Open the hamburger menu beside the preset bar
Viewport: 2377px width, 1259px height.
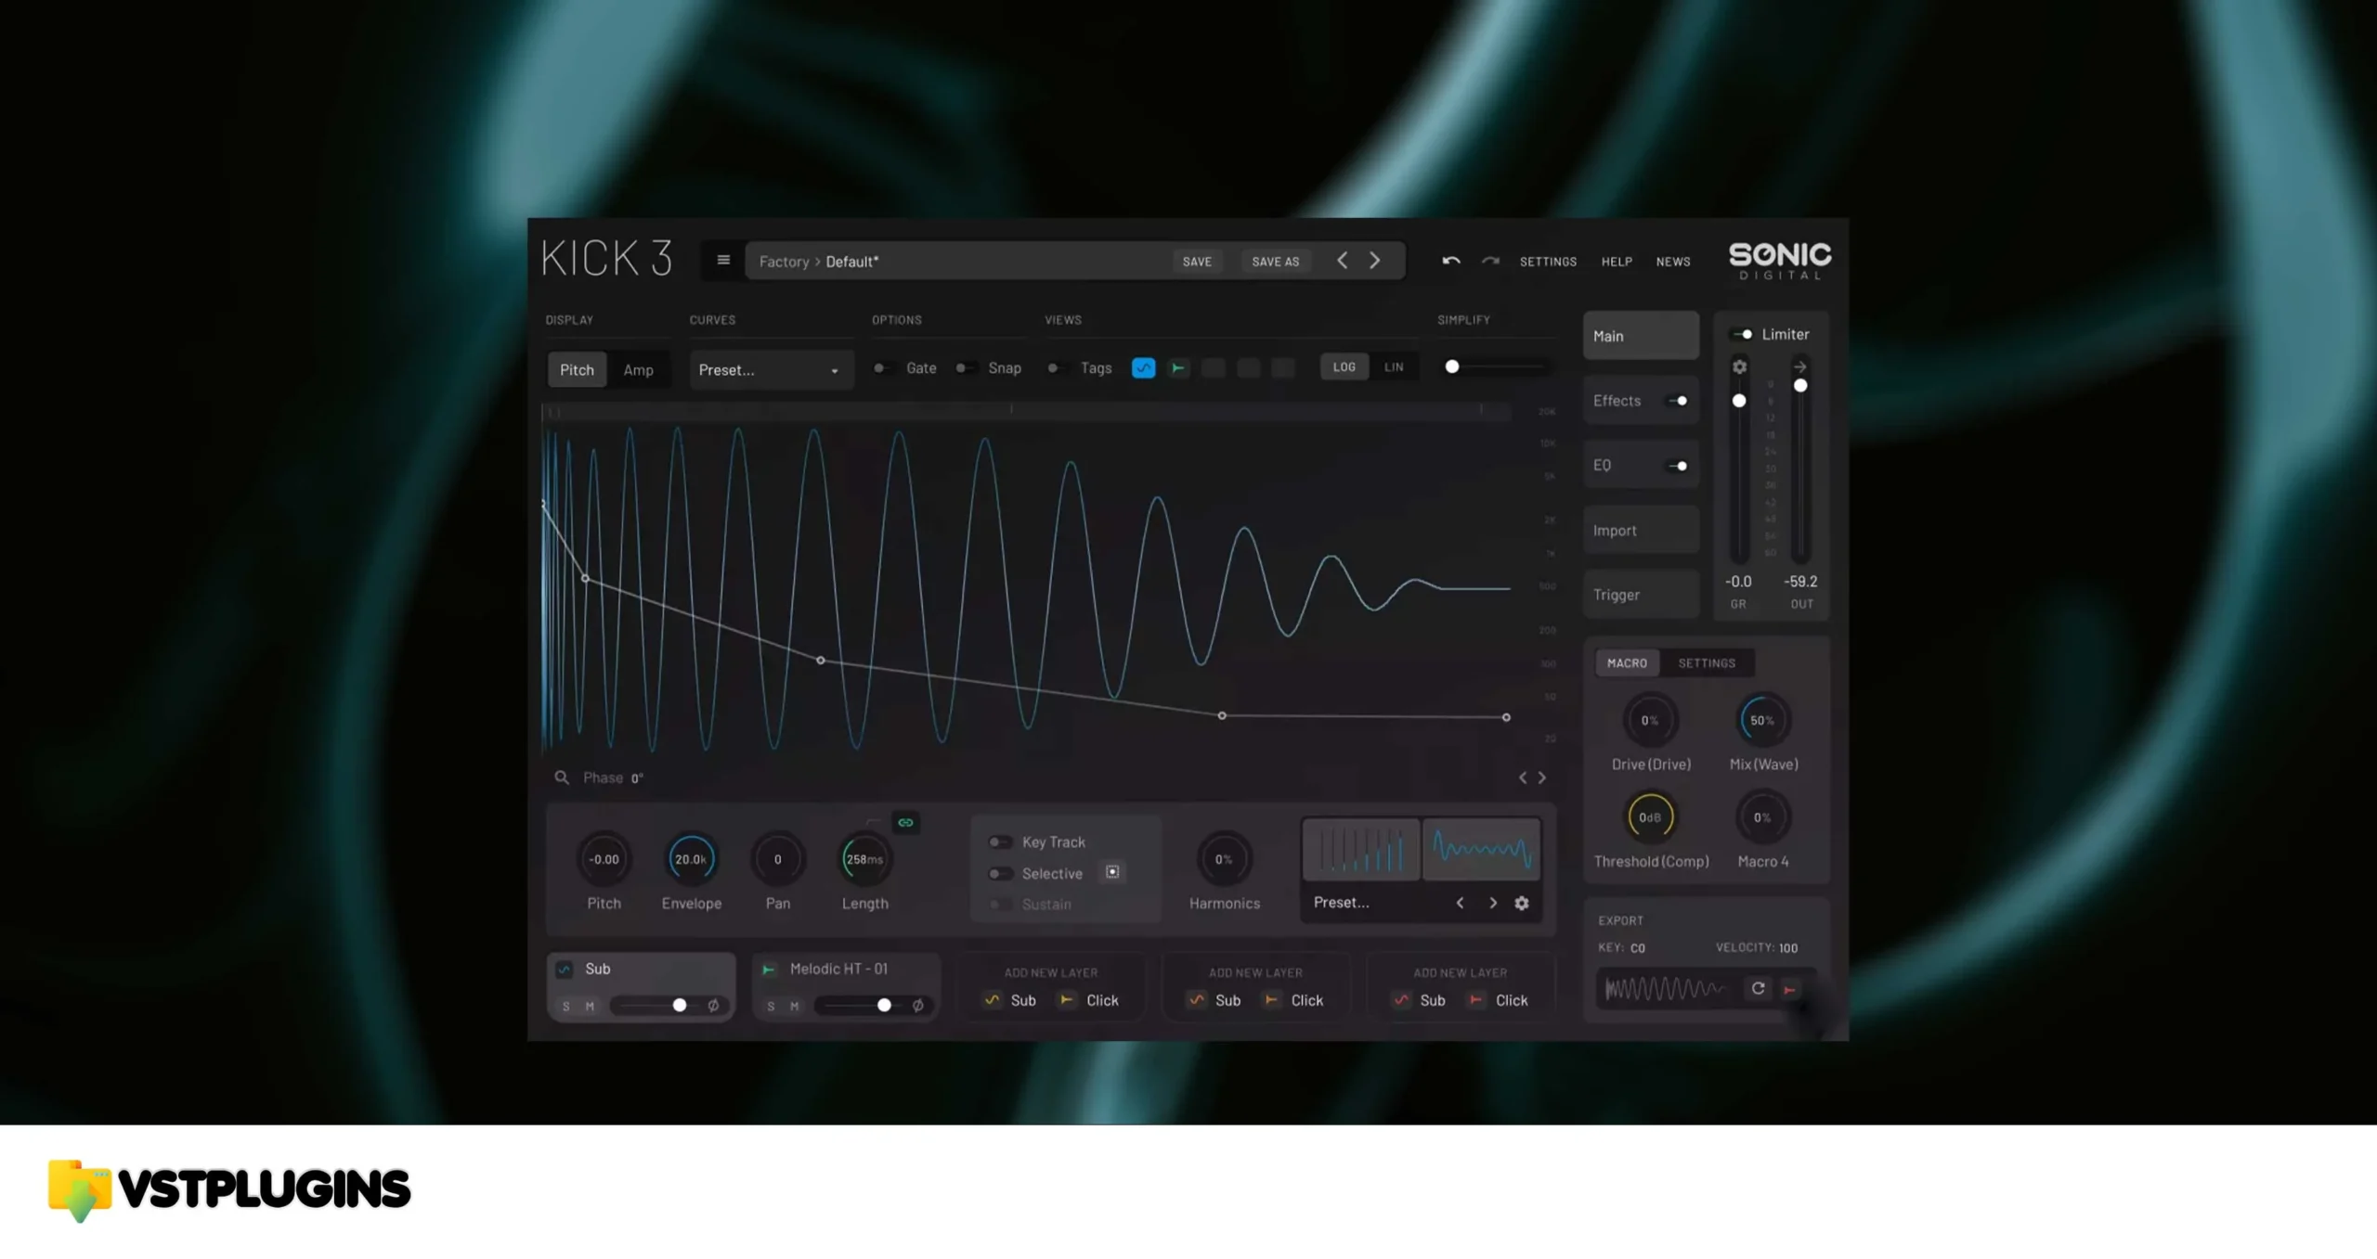coord(723,261)
